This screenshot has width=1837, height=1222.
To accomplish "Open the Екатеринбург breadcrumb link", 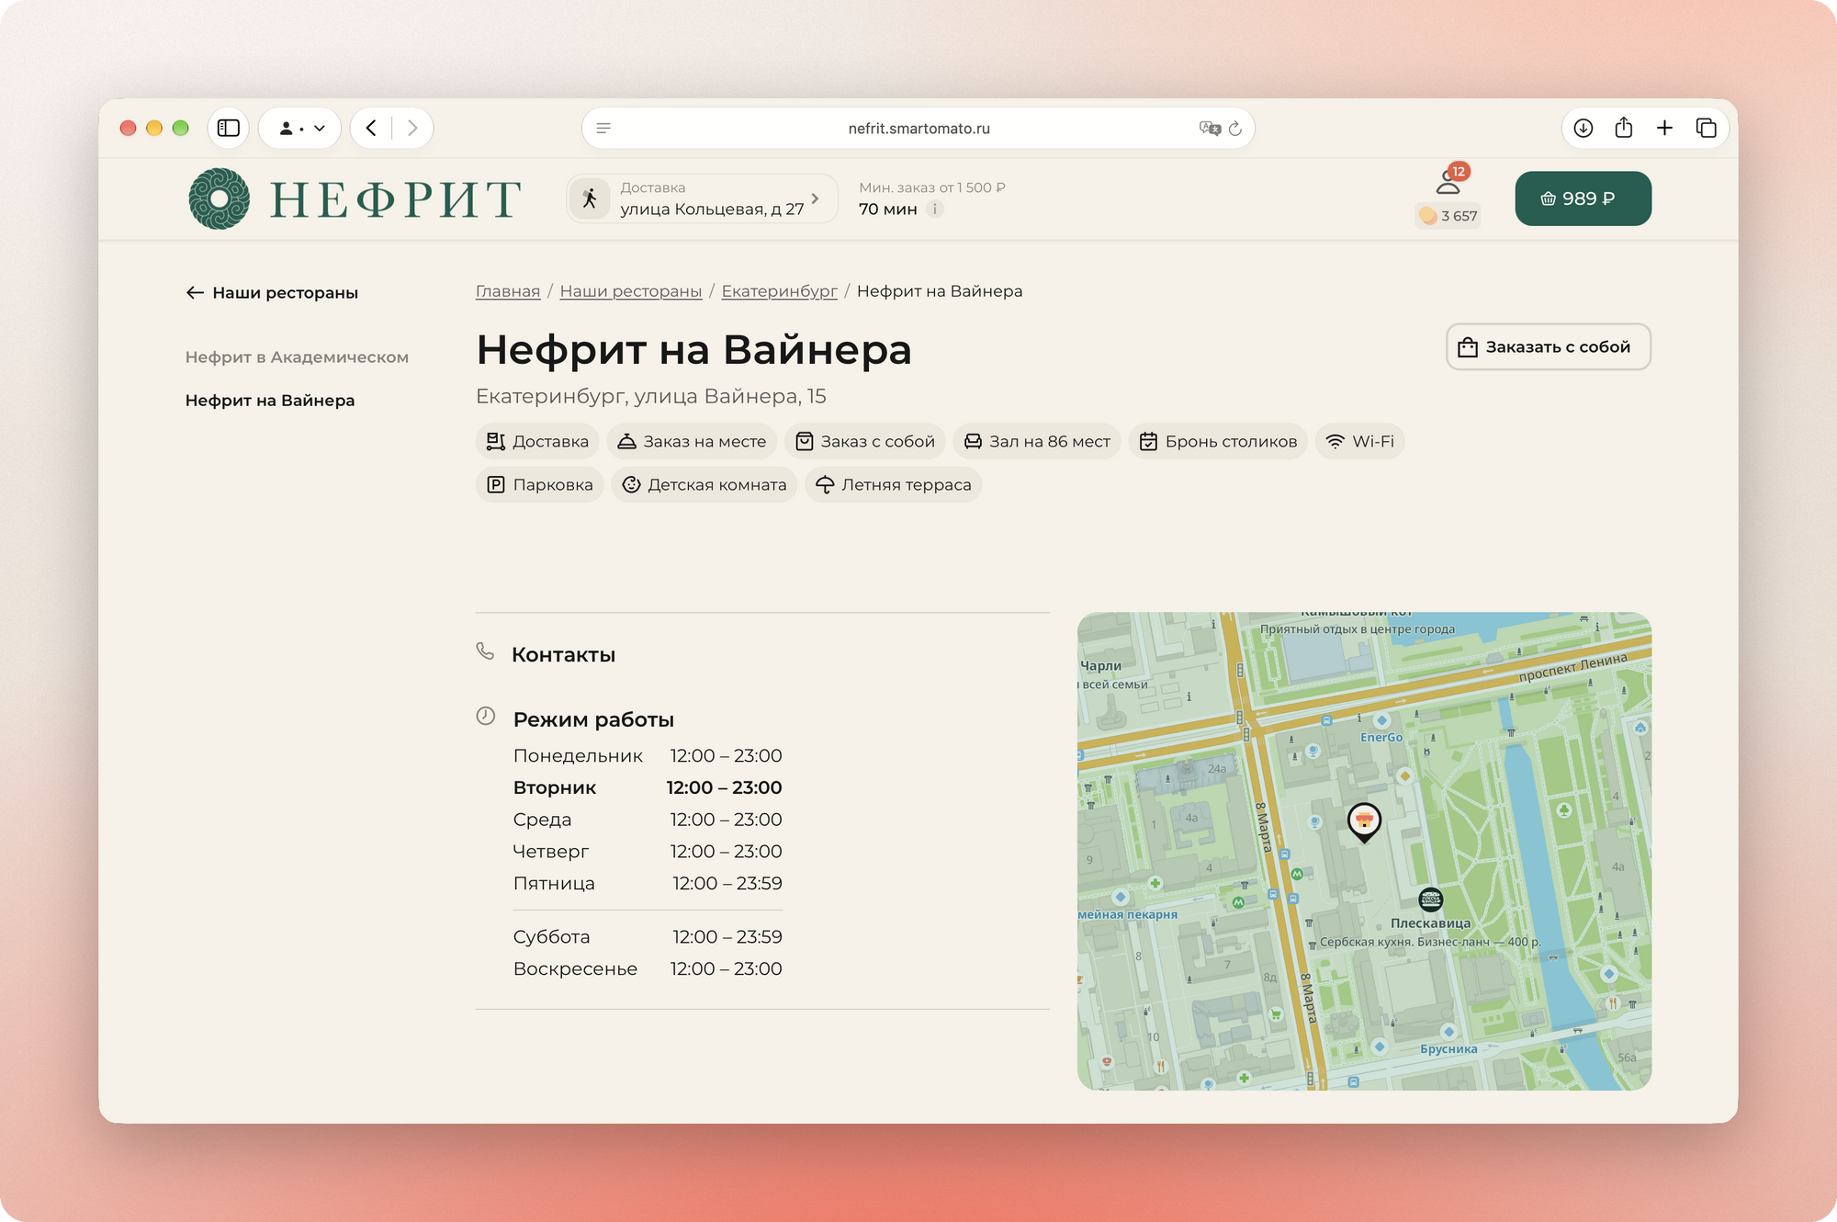I will point(779,291).
